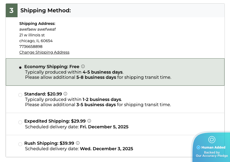
Task: Keep Economy Shipping Free selected
Action: tap(20, 67)
